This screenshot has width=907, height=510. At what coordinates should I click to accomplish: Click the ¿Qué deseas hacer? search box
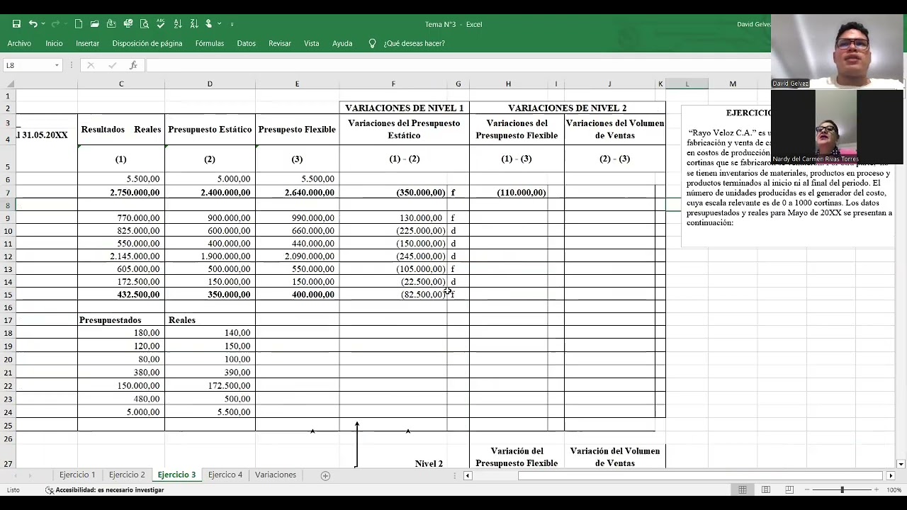[414, 43]
